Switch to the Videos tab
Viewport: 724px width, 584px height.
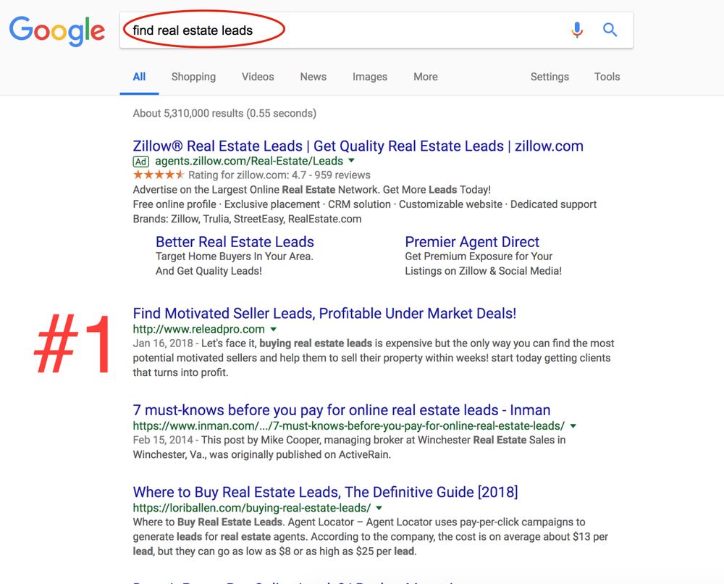click(x=258, y=77)
